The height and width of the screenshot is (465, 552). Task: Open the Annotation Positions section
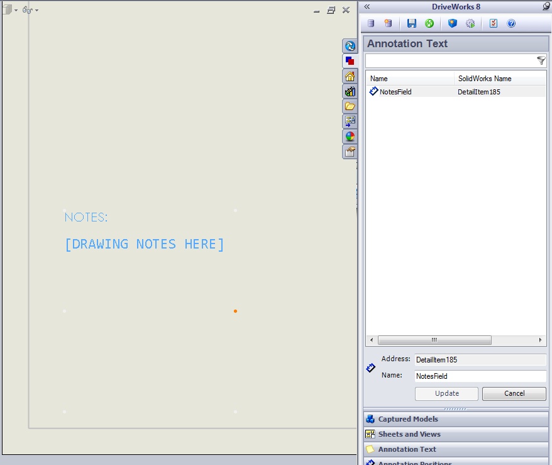pos(456,462)
